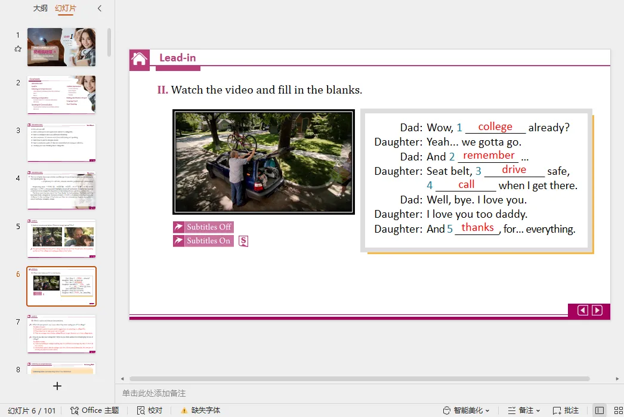Screen dimensions: 624x417
Task: Click the star icon under slide 1
Action: click(x=18, y=49)
